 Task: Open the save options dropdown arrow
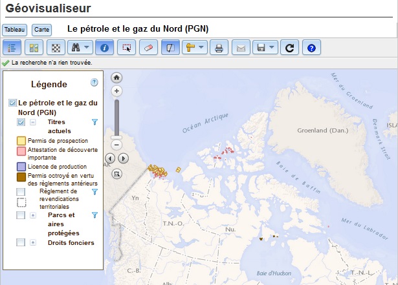click(272, 47)
